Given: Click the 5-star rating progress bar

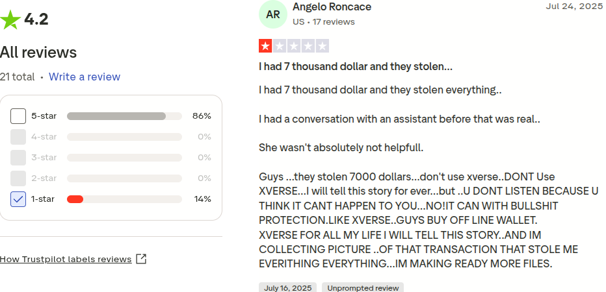Looking at the screenshot, I should click(124, 116).
